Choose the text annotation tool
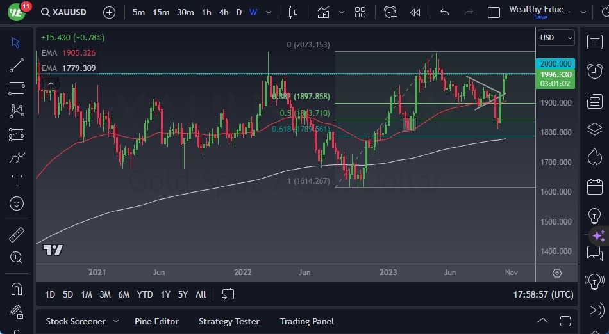This screenshot has width=609, height=334. click(x=17, y=180)
